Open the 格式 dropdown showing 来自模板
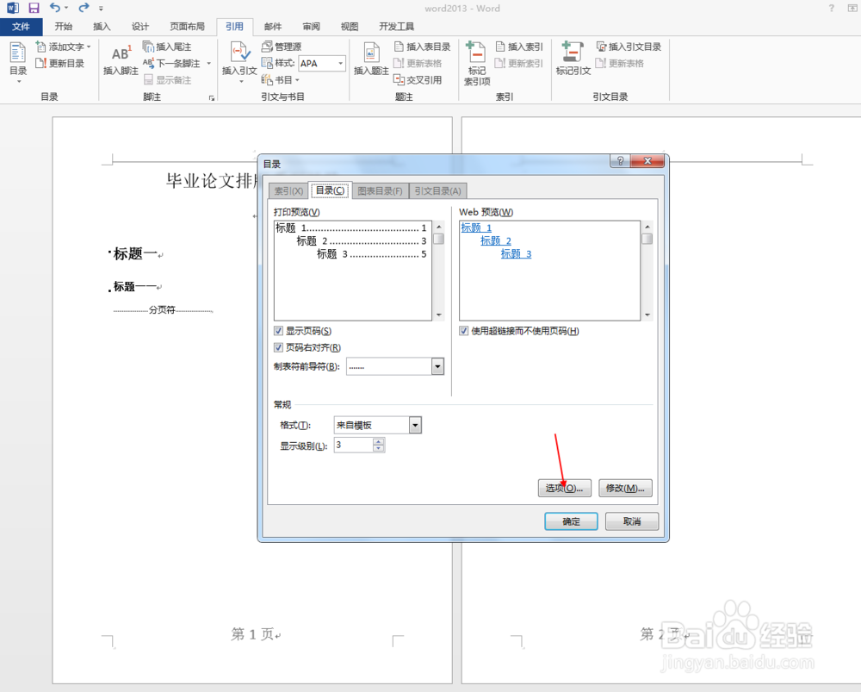Viewport: 861px width, 692px height. coord(414,424)
